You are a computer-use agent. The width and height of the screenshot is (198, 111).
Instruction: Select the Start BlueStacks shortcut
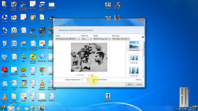click(24, 72)
